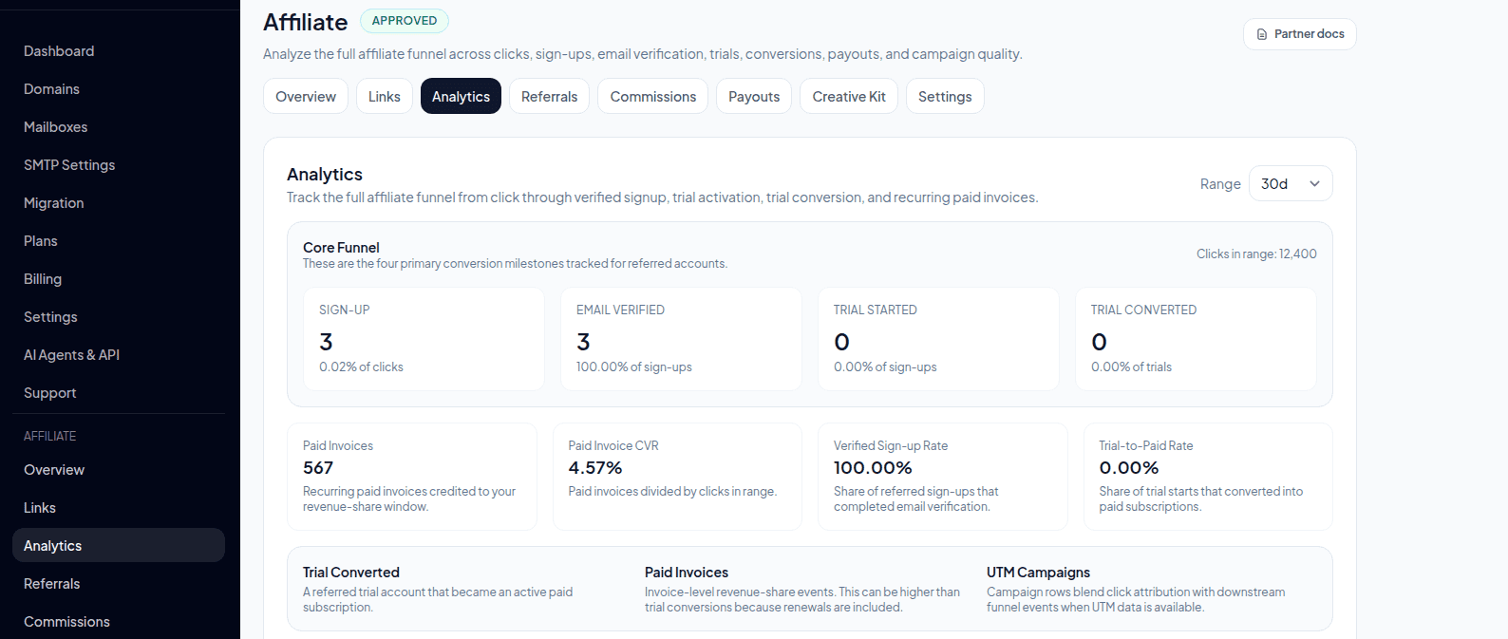Click the '0.02% of clicks' text

point(361,367)
